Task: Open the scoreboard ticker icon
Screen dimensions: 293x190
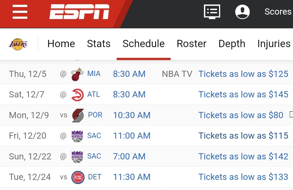Action: (x=212, y=12)
